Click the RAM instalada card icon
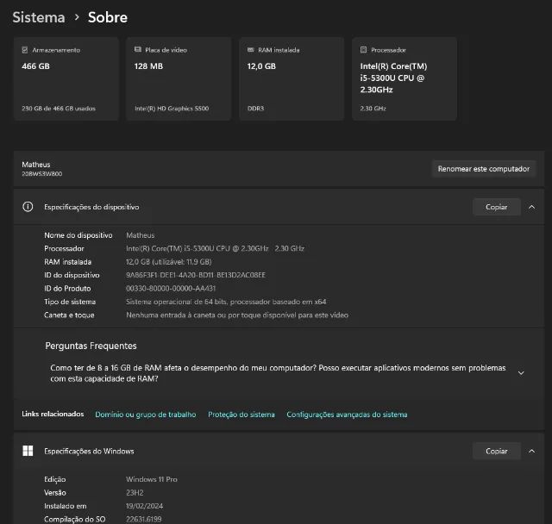The image size is (552, 524). click(x=249, y=50)
